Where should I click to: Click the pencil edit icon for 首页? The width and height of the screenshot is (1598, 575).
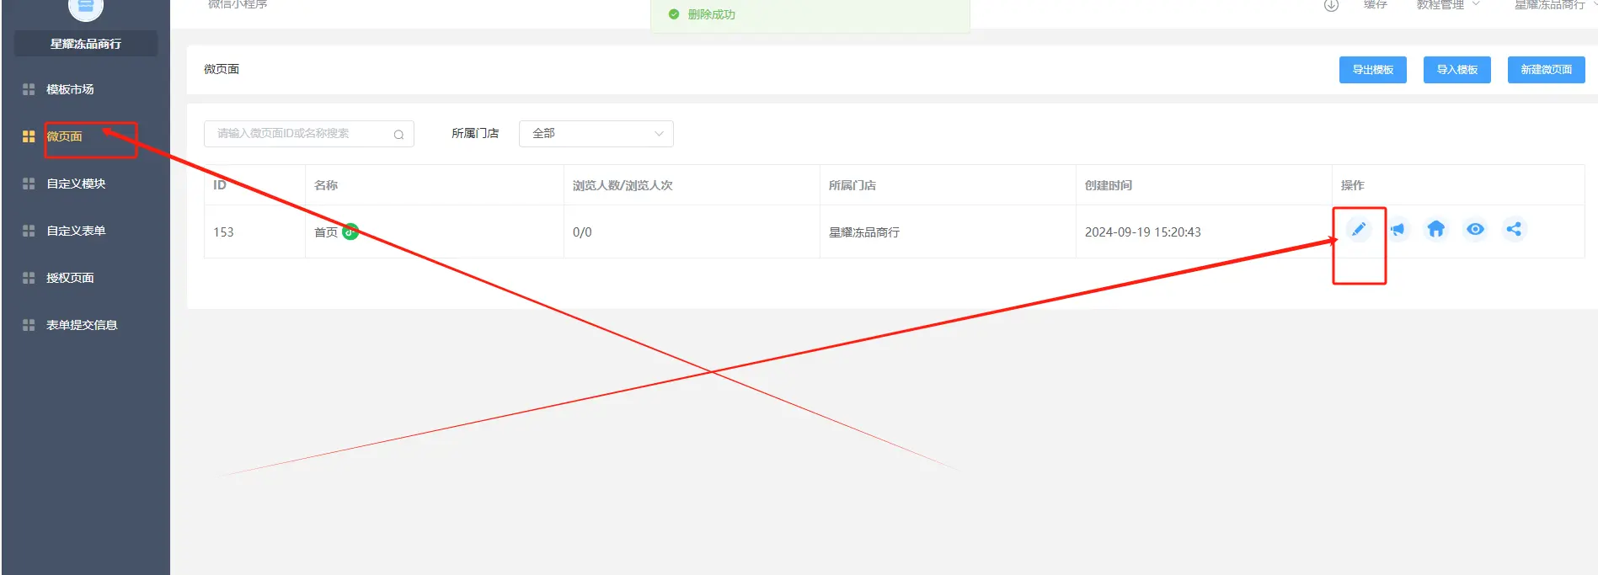coord(1358,230)
